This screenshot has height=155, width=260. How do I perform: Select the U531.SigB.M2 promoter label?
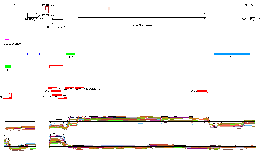47,97
